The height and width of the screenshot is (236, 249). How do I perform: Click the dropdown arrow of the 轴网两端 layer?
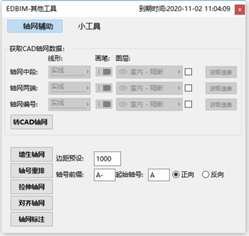coord(179,88)
